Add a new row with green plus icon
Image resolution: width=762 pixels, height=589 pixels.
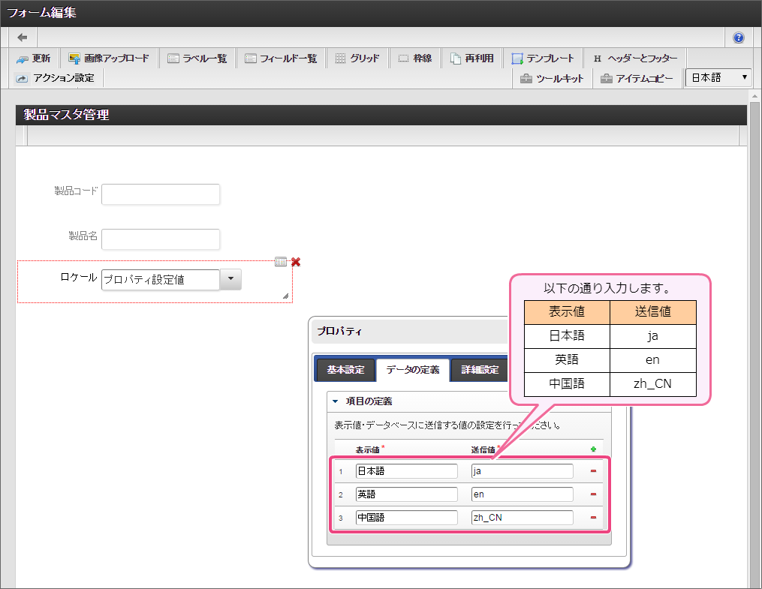[x=593, y=449]
